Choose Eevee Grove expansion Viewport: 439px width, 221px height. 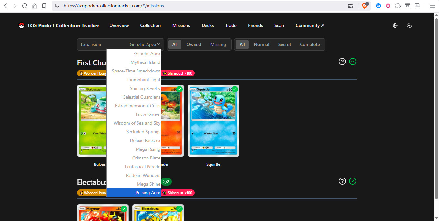pyautogui.click(x=134, y=114)
